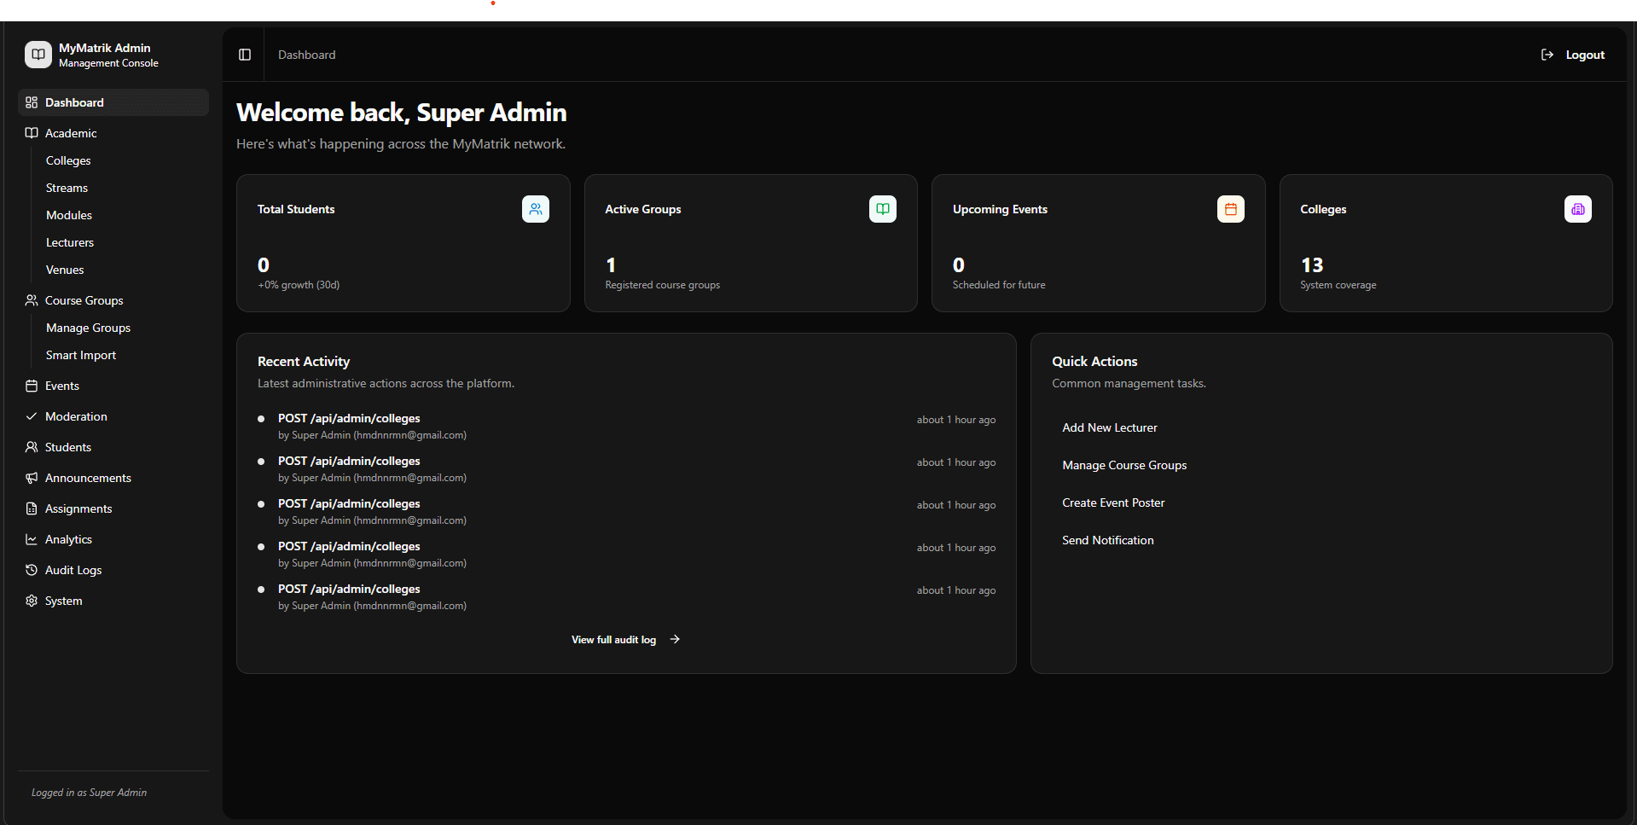This screenshot has height=825, width=1637.
Task: Select the Dashboard grid icon in sidebar
Action: 32,102
